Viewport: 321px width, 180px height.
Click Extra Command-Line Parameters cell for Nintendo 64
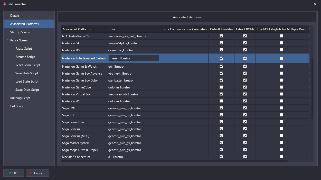(x=185, y=43)
